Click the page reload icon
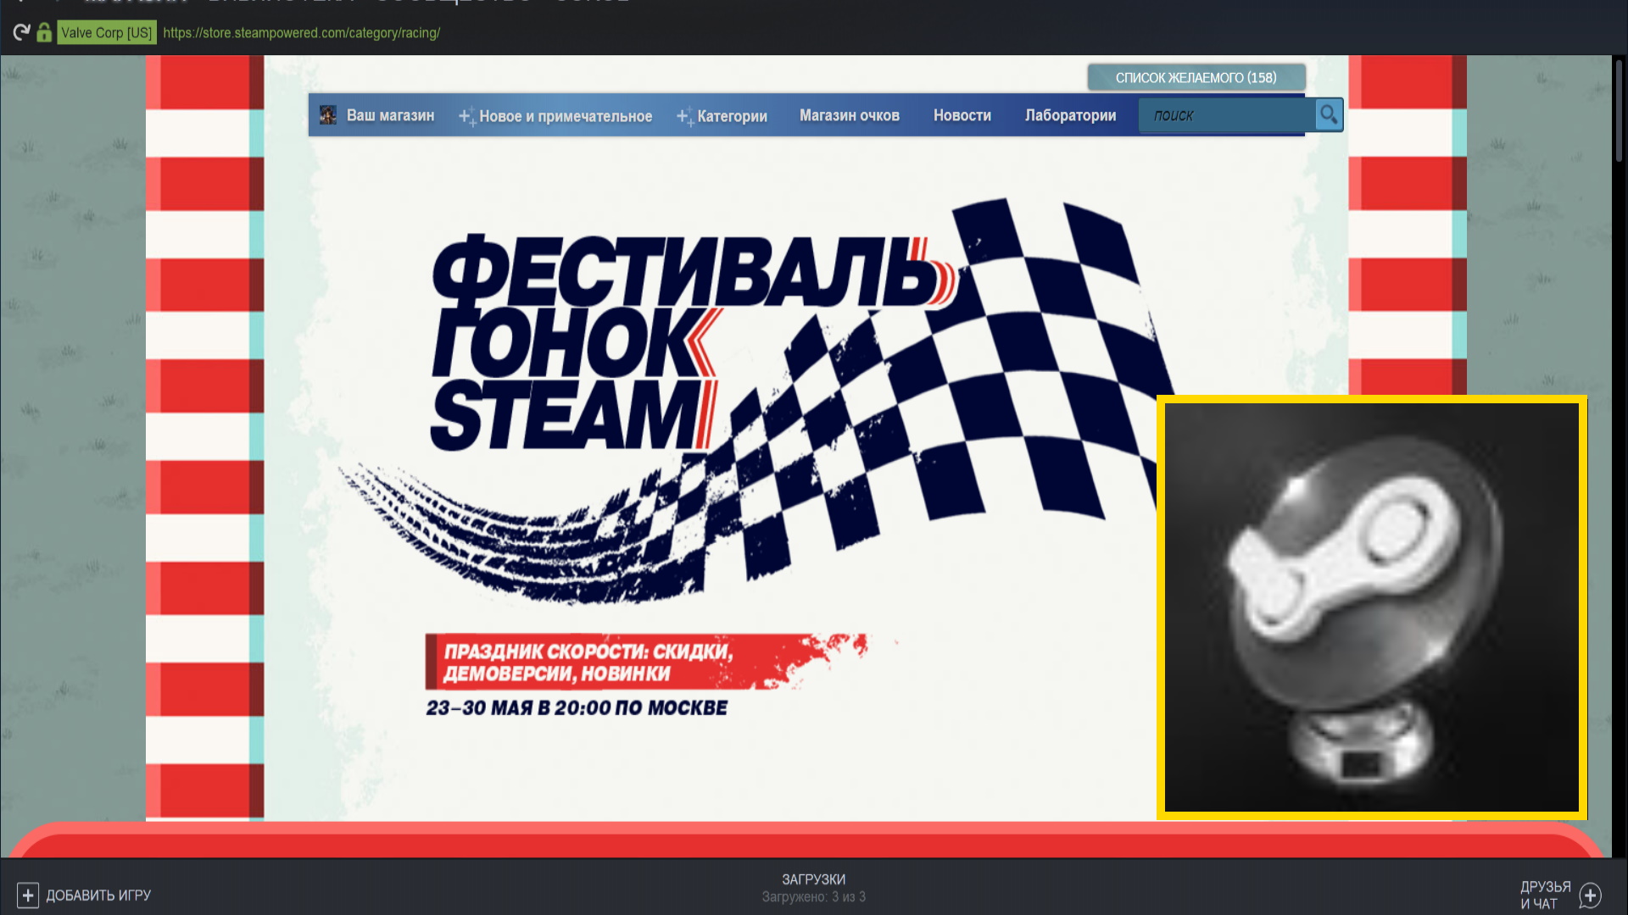Image resolution: width=1628 pixels, height=915 pixels. point(21,33)
